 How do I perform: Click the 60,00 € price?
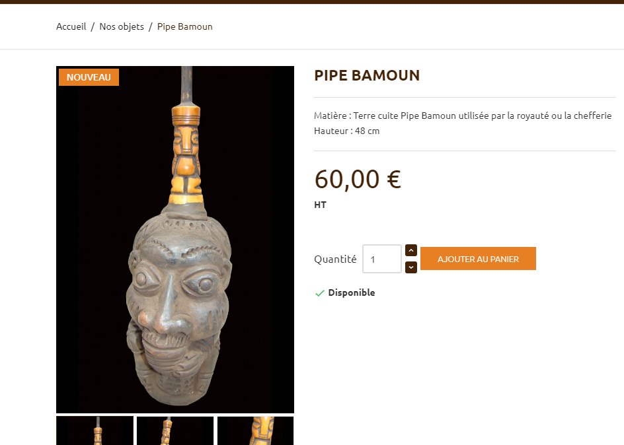pyautogui.click(x=358, y=179)
